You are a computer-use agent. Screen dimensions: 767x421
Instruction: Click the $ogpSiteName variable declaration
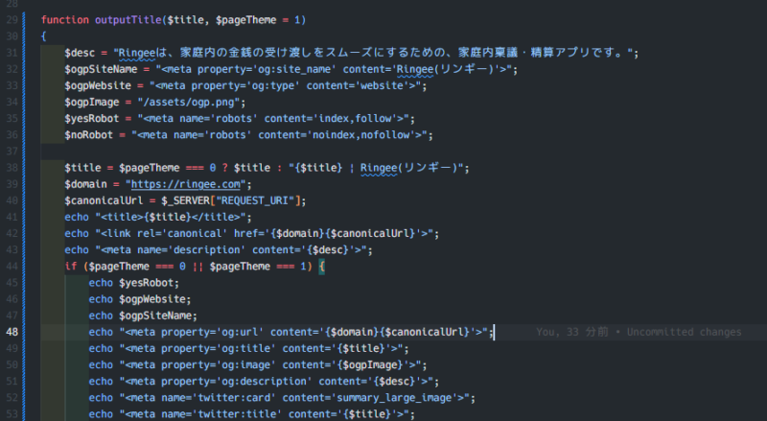[x=103, y=69]
